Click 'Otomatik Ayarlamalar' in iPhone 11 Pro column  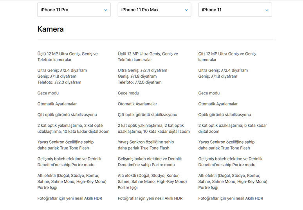click(57, 104)
